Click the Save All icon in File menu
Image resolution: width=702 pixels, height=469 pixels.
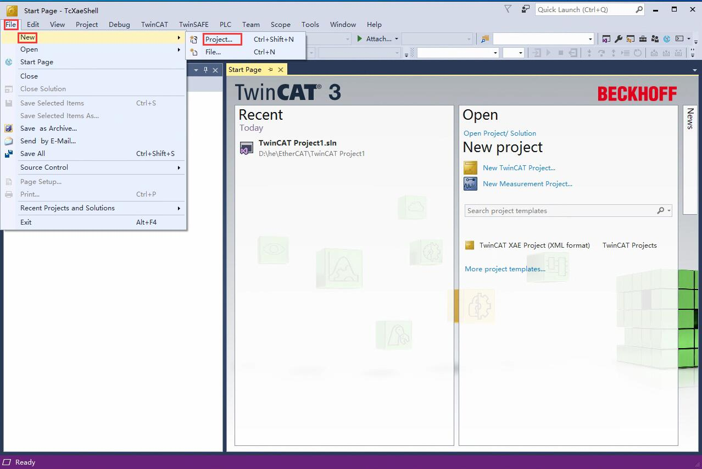(x=8, y=154)
